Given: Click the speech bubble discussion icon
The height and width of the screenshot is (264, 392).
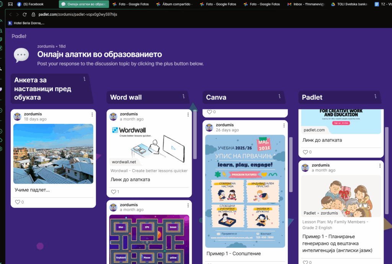Looking at the screenshot, I should click(21, 55).
